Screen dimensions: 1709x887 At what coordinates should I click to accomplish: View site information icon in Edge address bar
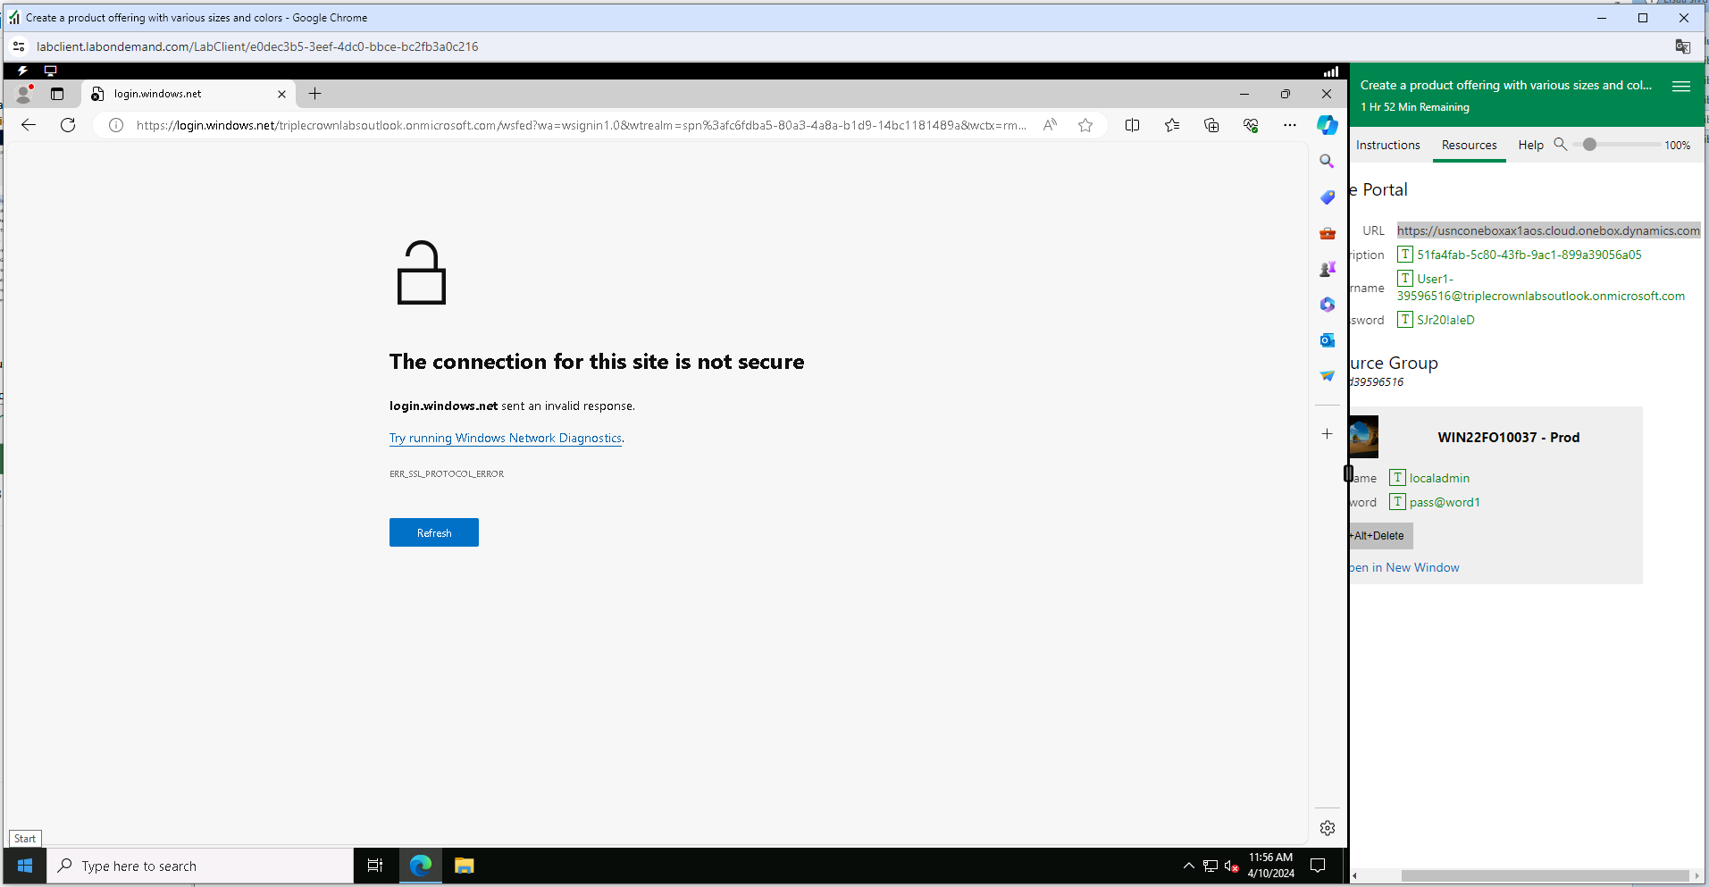pyautogui.click(x=116, y=125)
